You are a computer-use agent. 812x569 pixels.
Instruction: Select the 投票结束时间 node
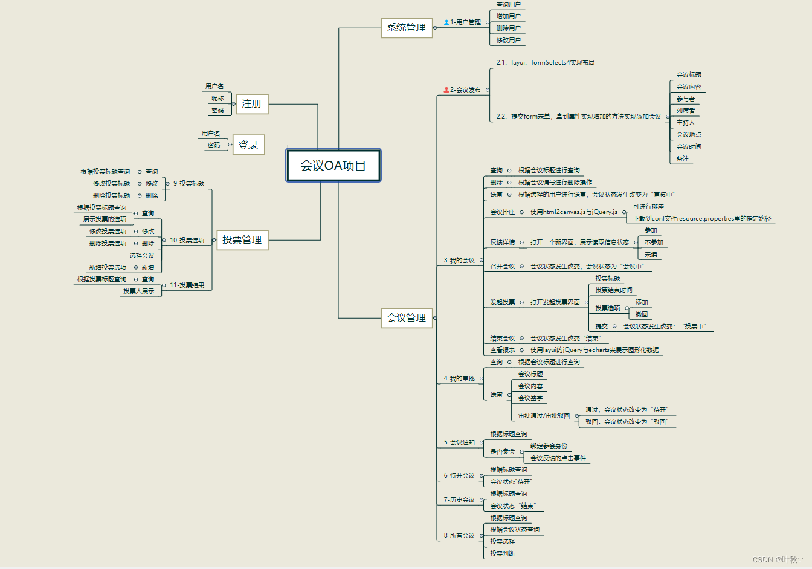coord(613,290)
